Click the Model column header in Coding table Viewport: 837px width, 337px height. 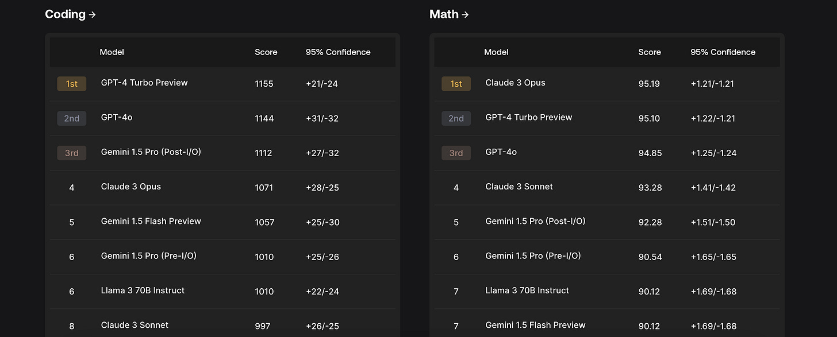tap(112, 52)
